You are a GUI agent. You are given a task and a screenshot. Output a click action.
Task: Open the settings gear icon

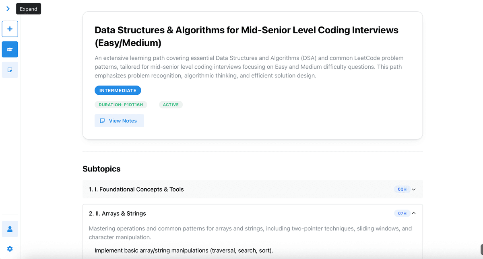coord(10,249)
